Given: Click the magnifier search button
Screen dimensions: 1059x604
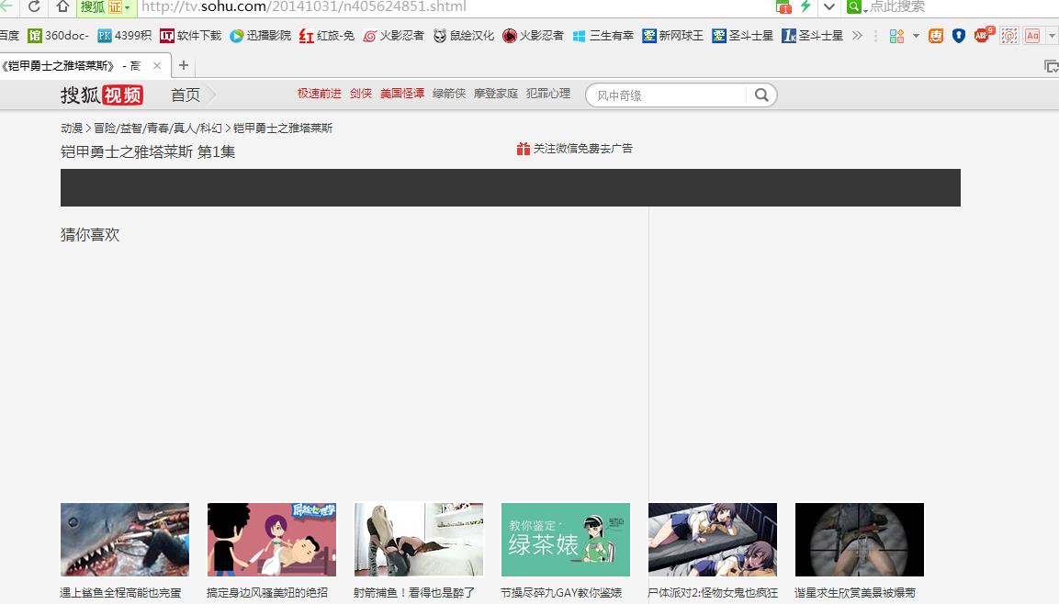Looking at the screenshot, I should tap(761, 95).
